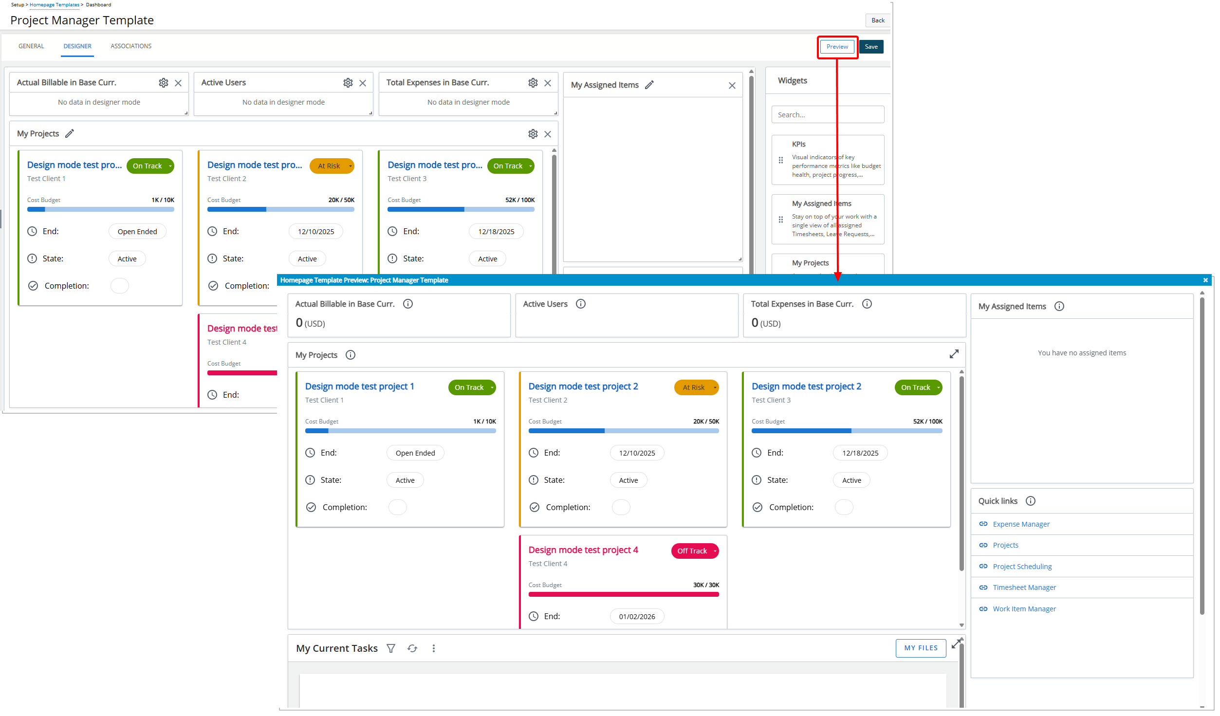Refresh My Current Tasks list
The width and height of the screenshot is (1220, 716).
pos(412,648)
